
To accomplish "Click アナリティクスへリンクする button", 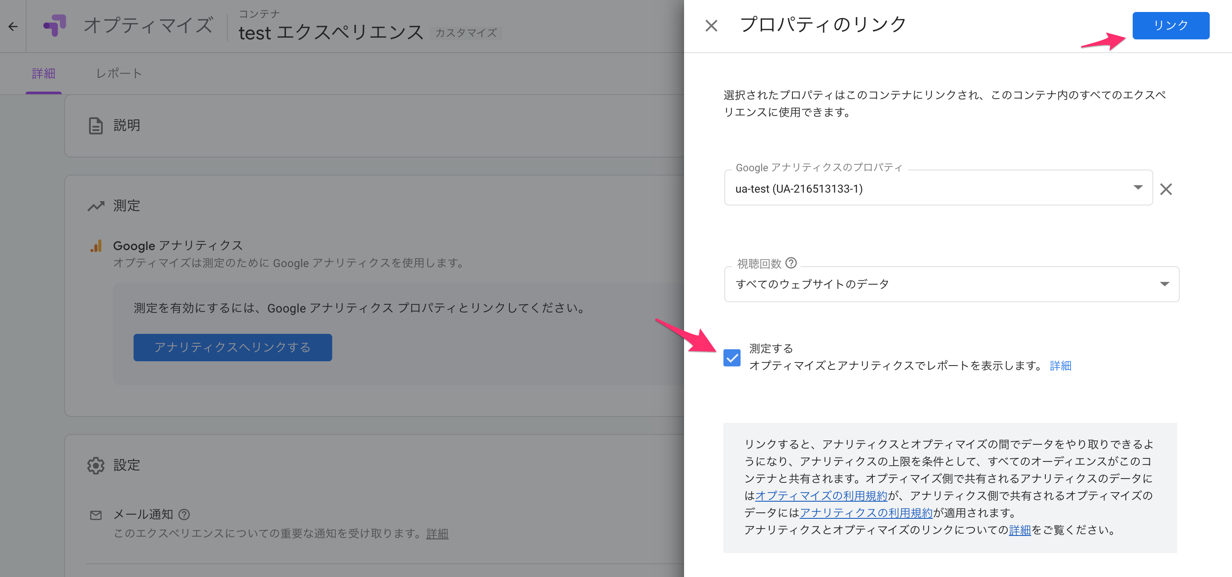I will (232, 347).
